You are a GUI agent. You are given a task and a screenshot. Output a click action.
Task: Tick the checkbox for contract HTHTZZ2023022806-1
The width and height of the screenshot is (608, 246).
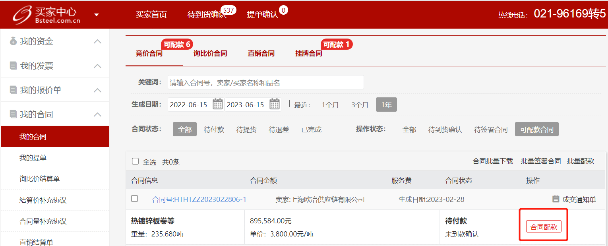click(135, 199)
